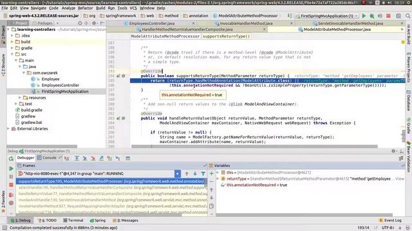Viewport: 412px width, 231px height.
Task: Force step into
Action: coord(93,158)
